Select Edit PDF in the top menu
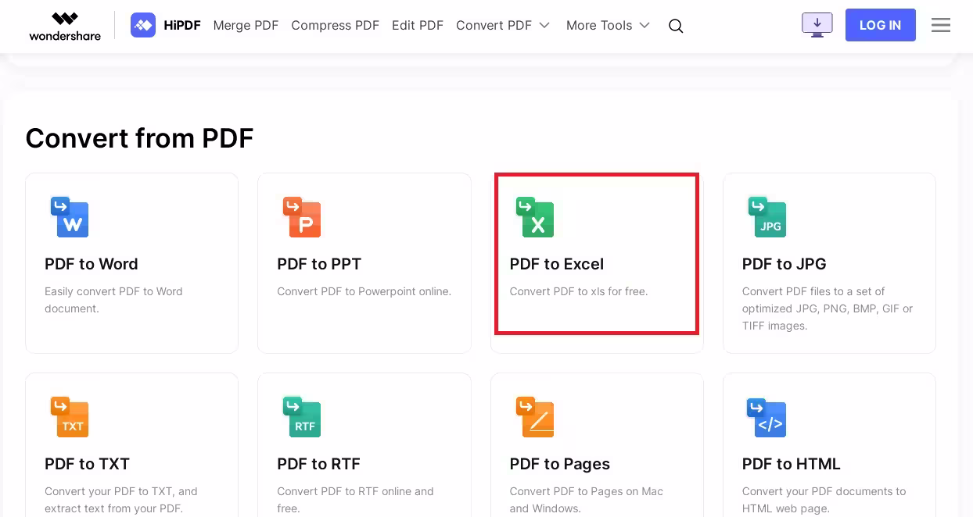Viewport: 973px width, 517px height. [x=418, y=25]
